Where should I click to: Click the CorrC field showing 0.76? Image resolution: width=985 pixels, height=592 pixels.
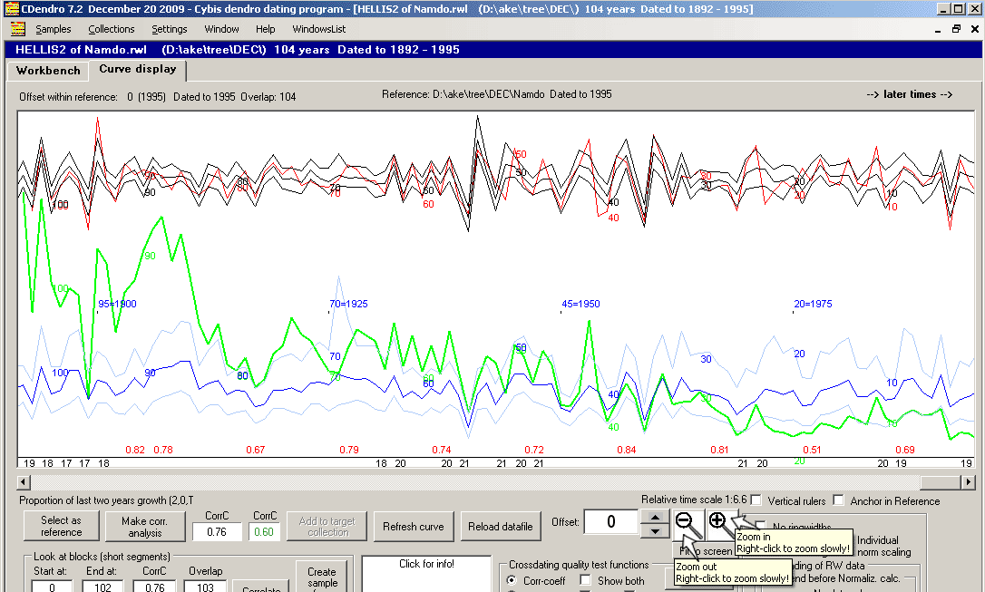click(217, 532)
